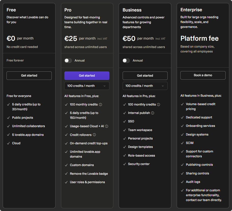The height and width of the screenshot is (211, 232).
Task: Click 'All features in Business, plus:' text
Action: tap(201, 96)
